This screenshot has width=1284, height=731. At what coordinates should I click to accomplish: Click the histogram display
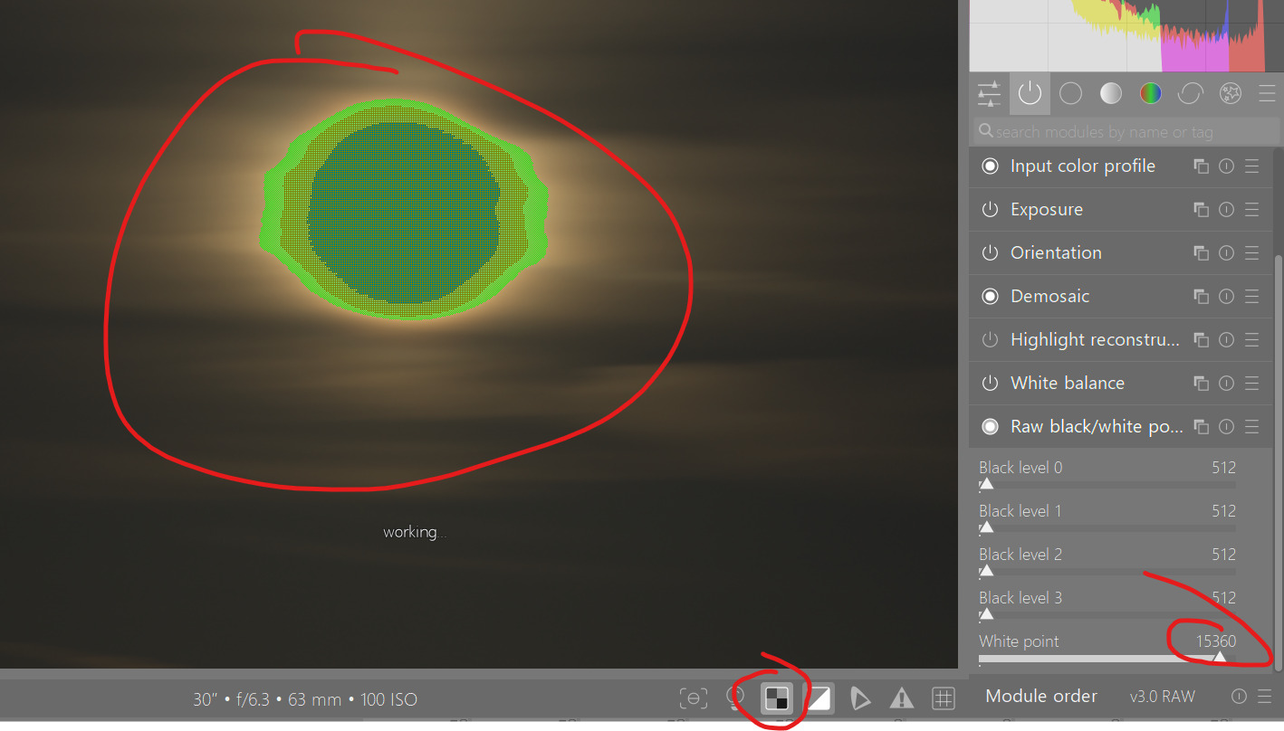(1126, 35)
